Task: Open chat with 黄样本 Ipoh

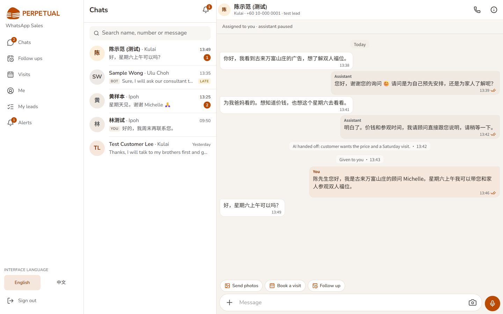Action: (150, 101)
